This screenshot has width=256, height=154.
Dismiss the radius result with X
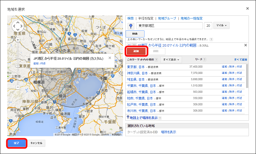point(245,45)
